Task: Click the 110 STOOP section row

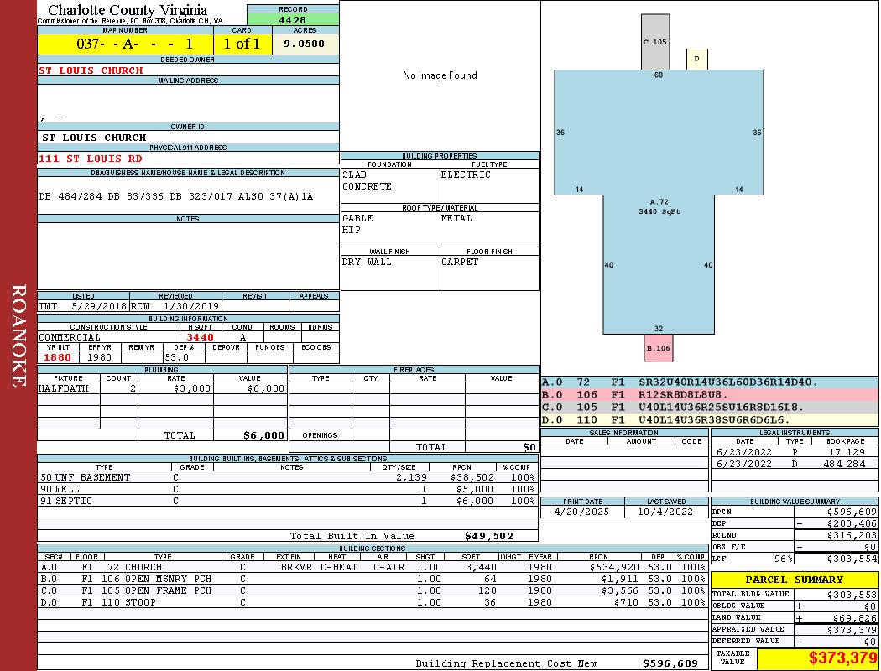Action: click(373, 602)
